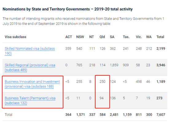Open Business Innovation and Investment visa 188 link
The height and width of the screenshot is (125, 170).
(32, 84)
